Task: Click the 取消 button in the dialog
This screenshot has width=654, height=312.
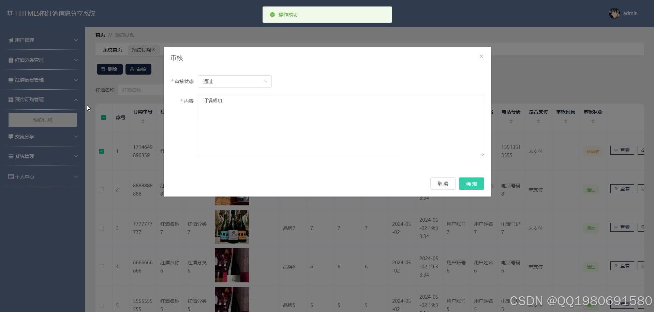Action: [x=443, y=184]
